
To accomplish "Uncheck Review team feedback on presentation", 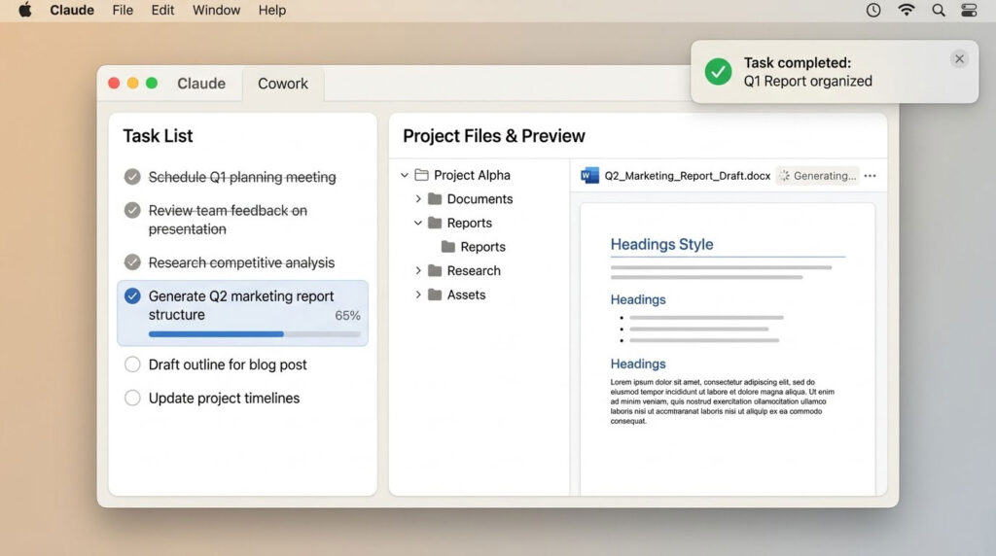I will (132, 209).
